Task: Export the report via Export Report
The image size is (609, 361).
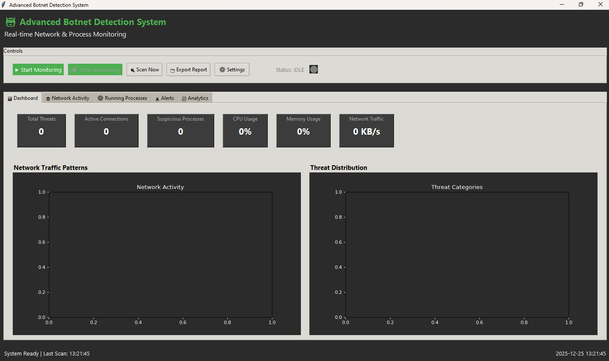Action: 188,70
